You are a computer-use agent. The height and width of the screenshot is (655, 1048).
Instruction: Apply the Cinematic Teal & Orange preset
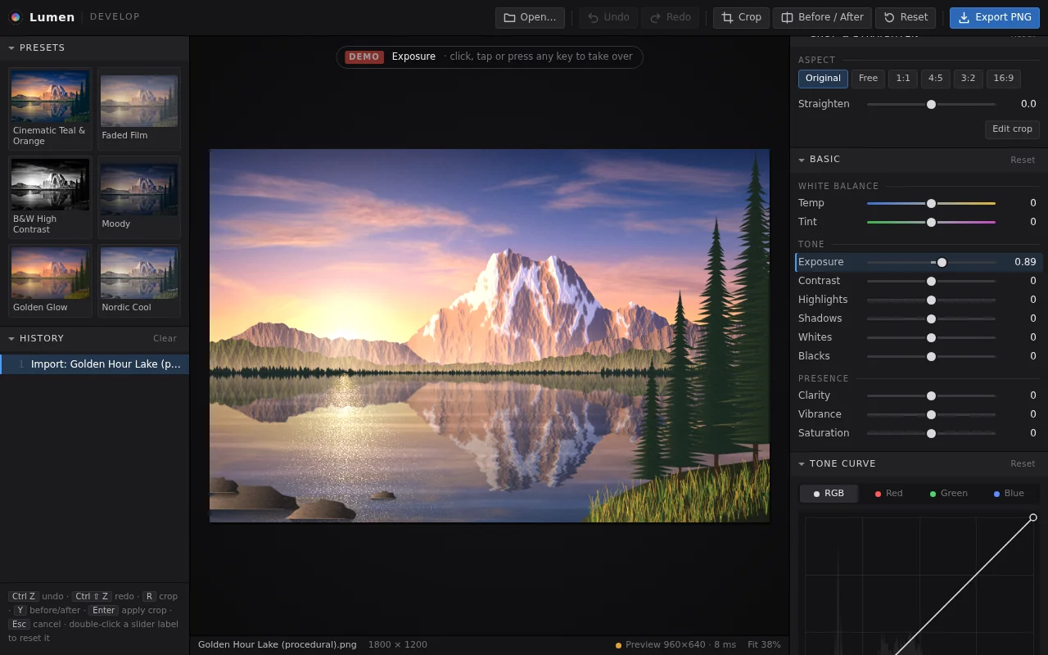click(50, 109)
